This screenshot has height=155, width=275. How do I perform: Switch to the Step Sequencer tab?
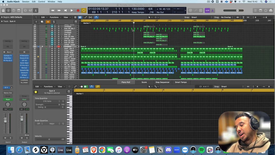coord(162,82)
